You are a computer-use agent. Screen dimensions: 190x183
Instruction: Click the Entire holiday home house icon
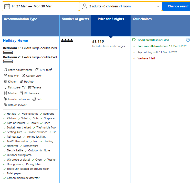pyautogui.click(x=5, y=70)
